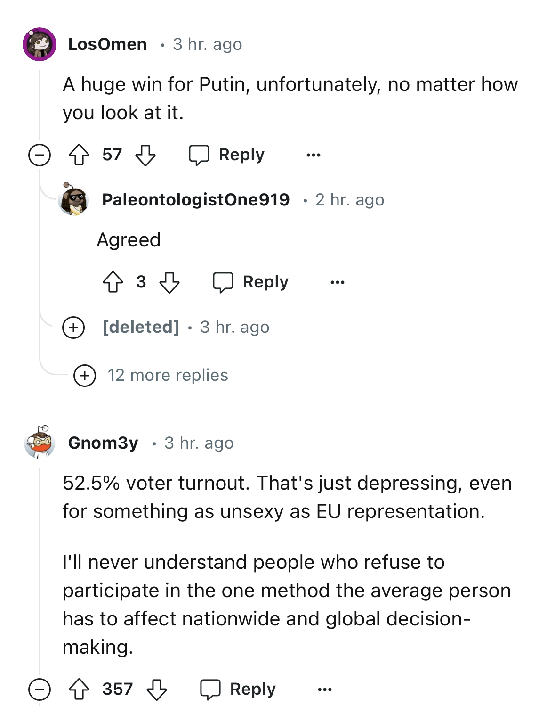Screen dimensions: 555x706
Task: Open more options on the "Agreed" reply
Action: 338,282
